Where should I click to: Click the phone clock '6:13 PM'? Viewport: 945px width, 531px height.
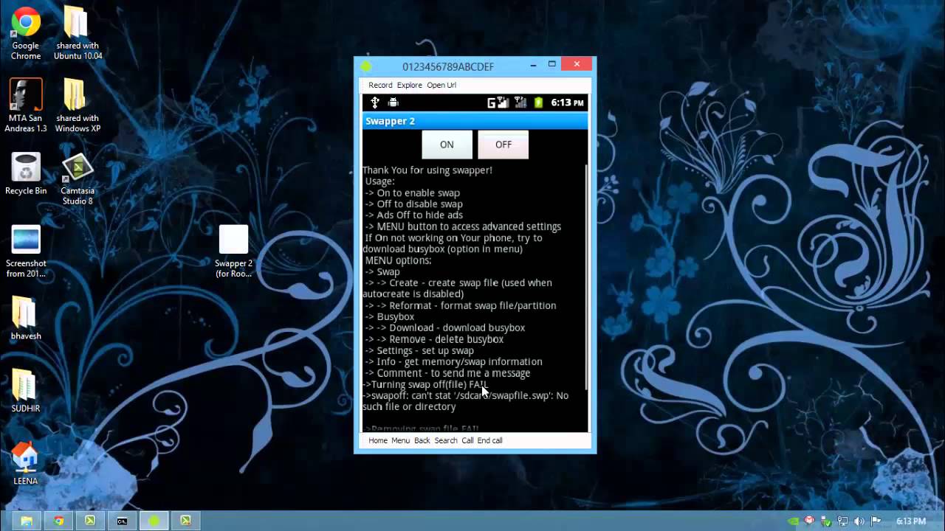tap(567, 103)
